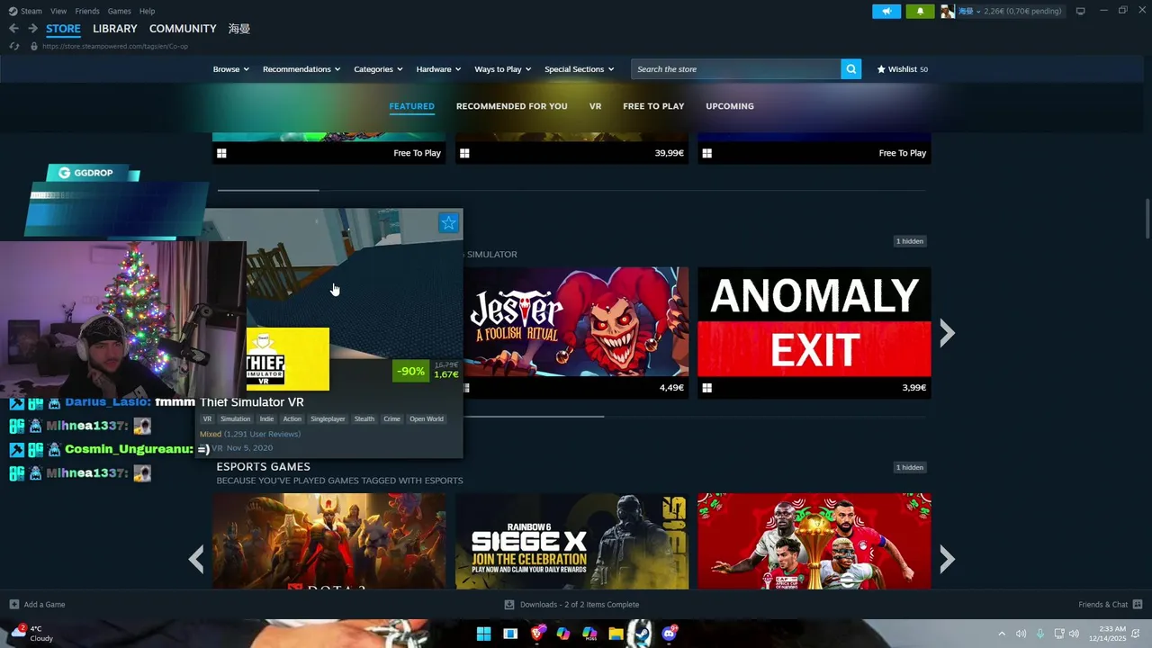Image resolution: width=1152 pixels, height=648 pixels.
Task: Click Windows icon under first Free To Play card
Action: pyautogui.click(x=221, y=153)
